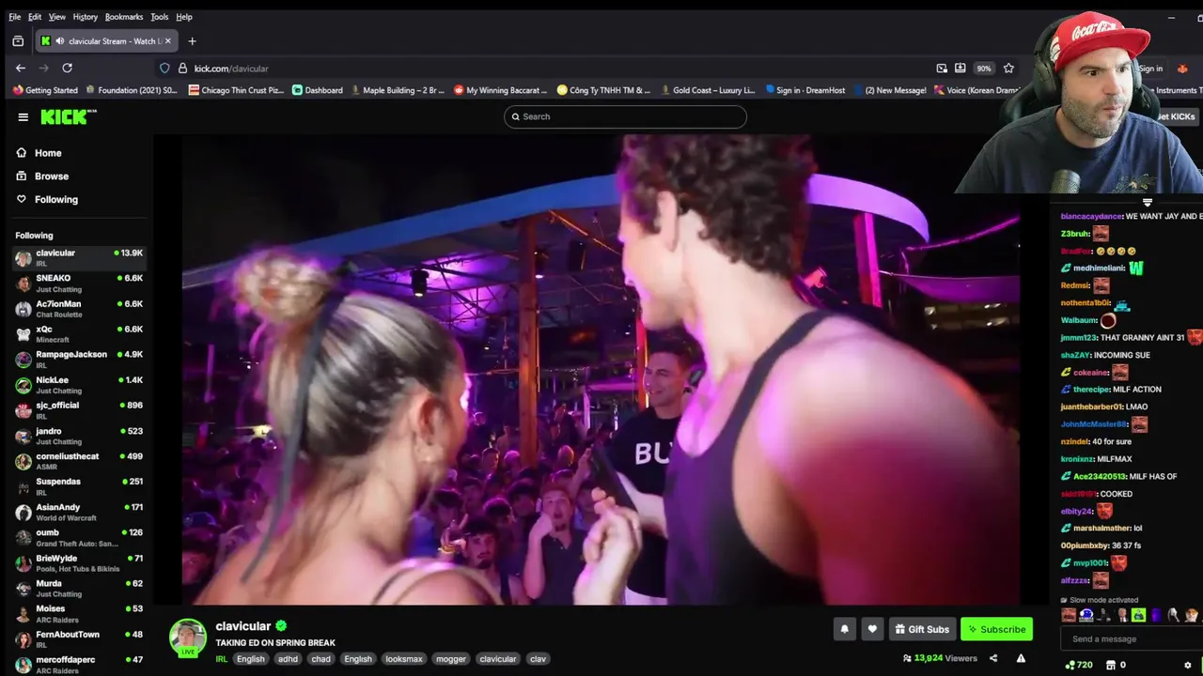Open the Suspendas channel in Following list

coord(79,486)
